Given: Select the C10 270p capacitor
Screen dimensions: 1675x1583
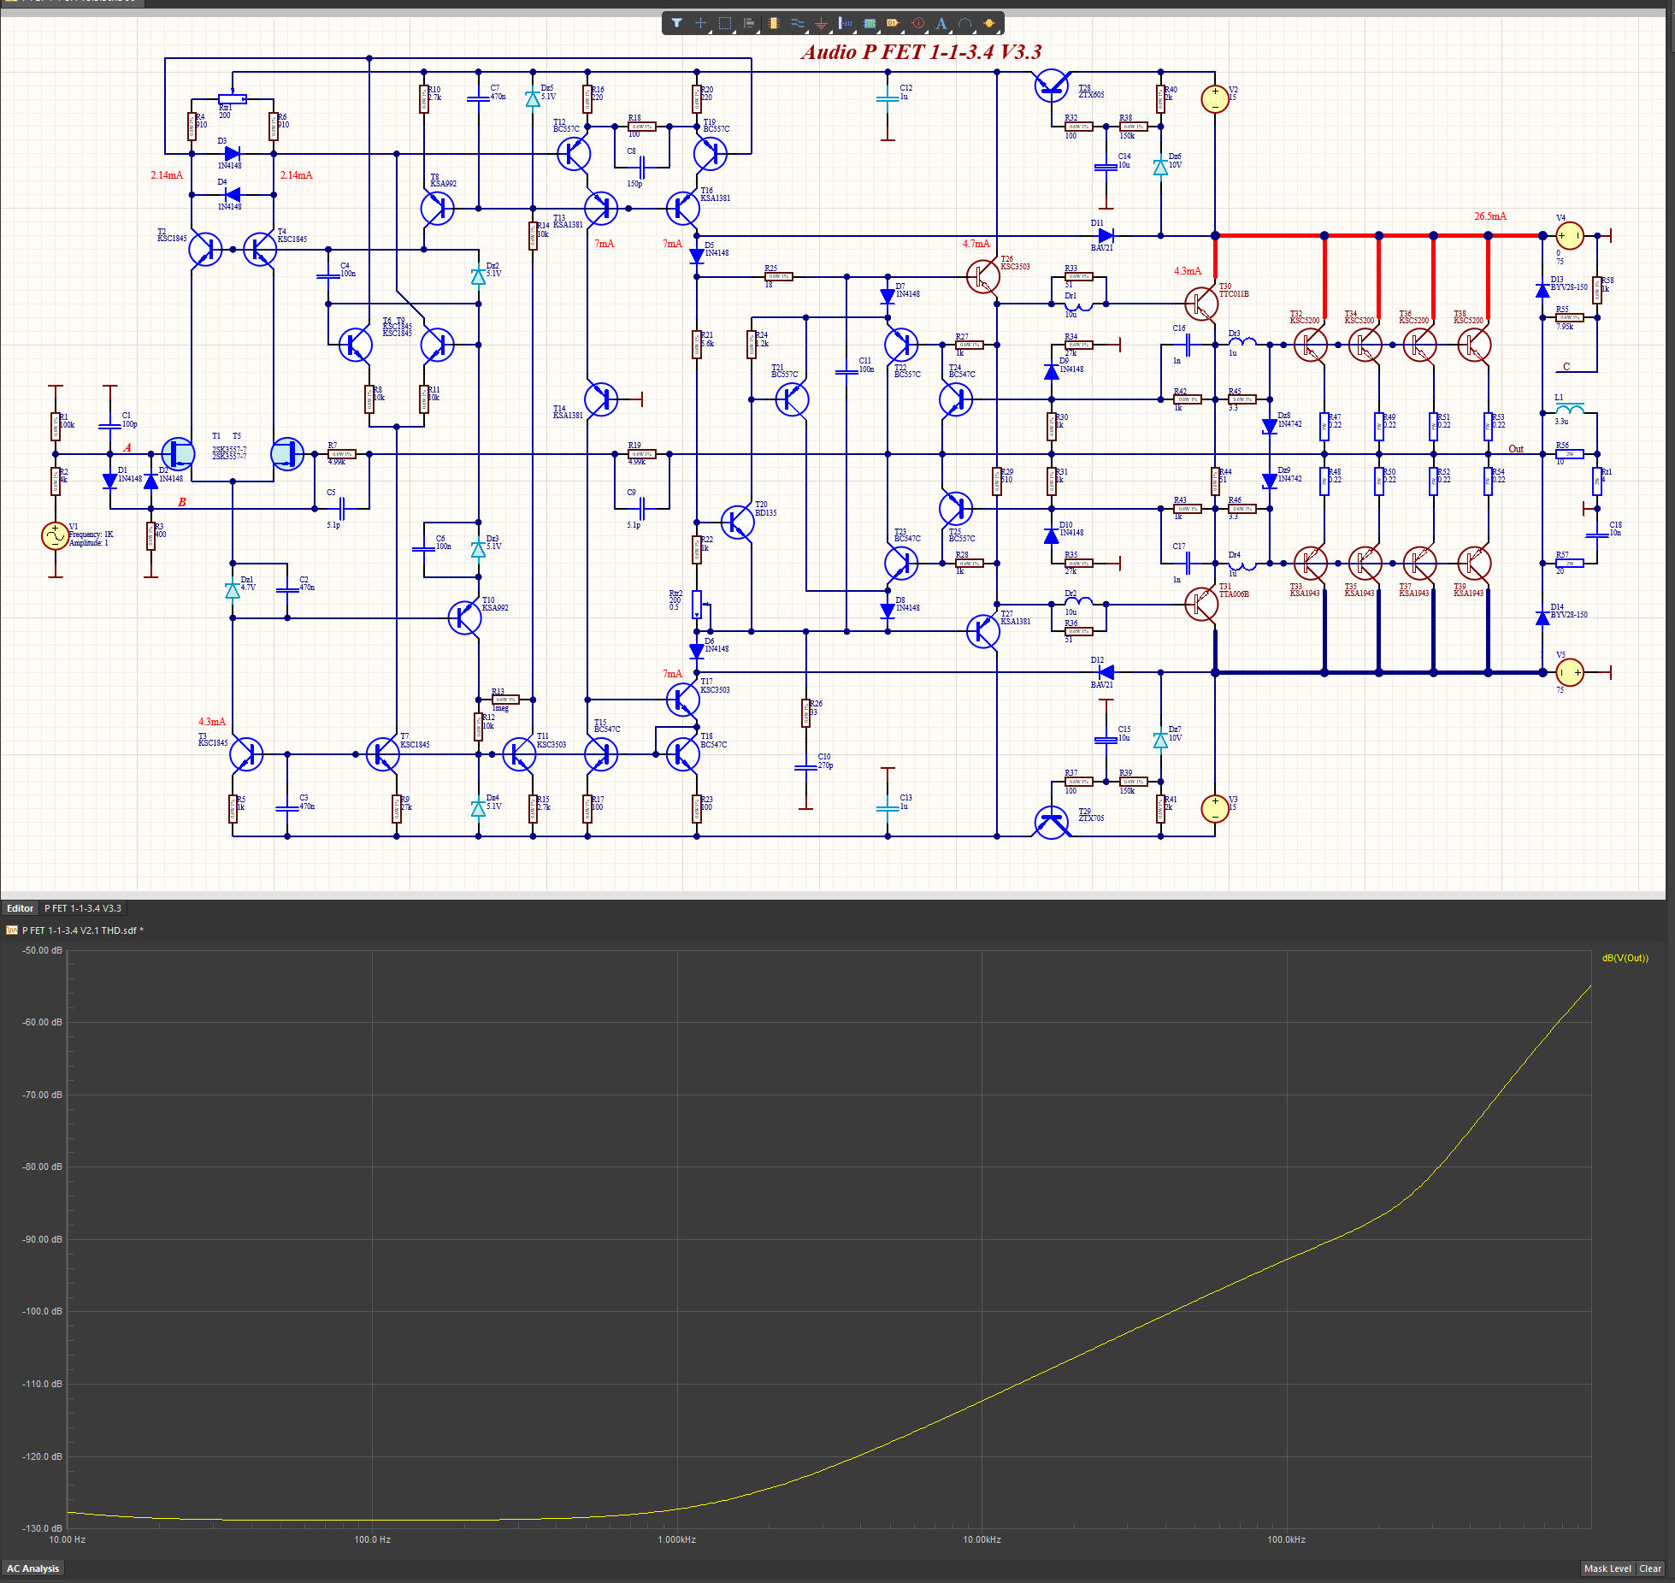Looking at the screenshot, I should (805, 768).
